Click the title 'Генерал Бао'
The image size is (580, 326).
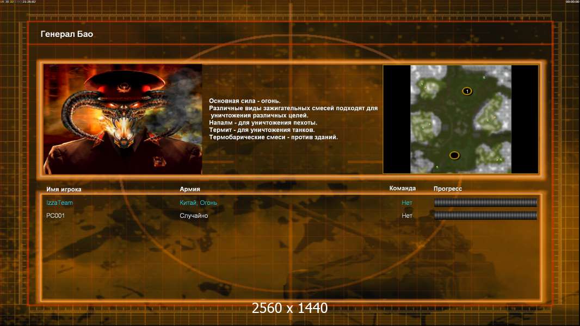[x=67, y=34]
